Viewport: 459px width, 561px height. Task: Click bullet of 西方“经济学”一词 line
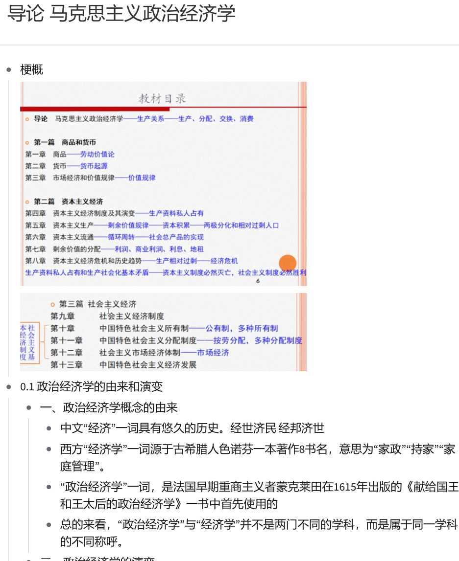pyautogui.click(x=49, y=449)
